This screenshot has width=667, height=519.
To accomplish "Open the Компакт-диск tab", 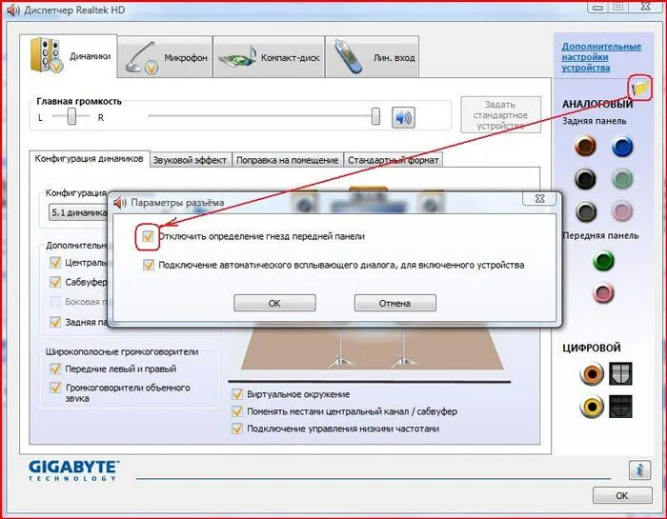I will (269, 57).
